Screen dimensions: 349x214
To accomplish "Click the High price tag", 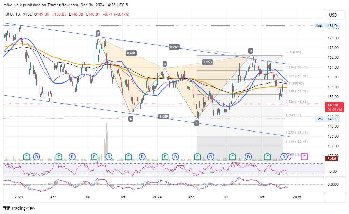I will tap(319, 25).
